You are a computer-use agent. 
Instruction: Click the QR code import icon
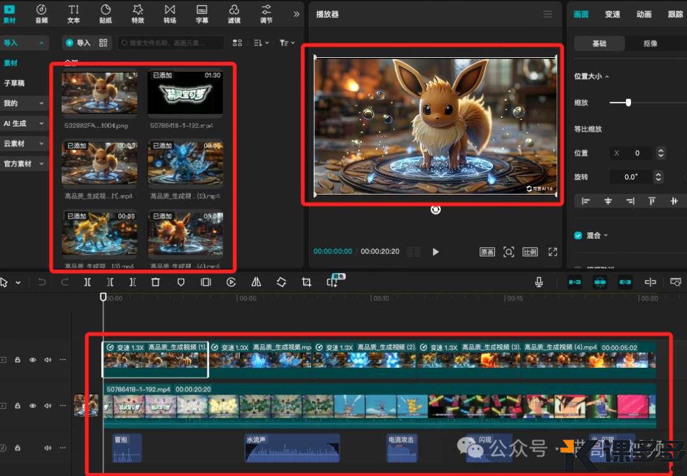104,43
